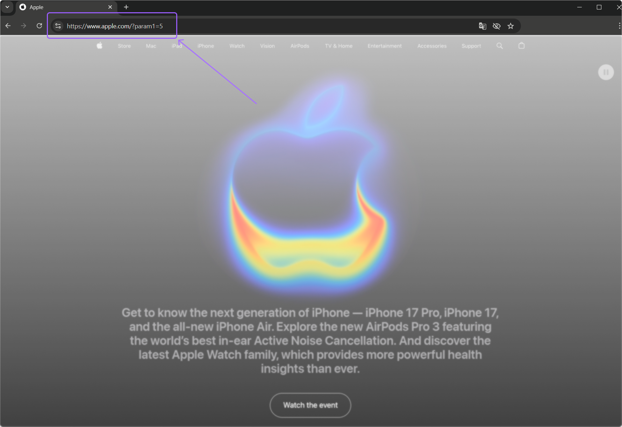Open the Support navigation link

[x=471, y=46]
